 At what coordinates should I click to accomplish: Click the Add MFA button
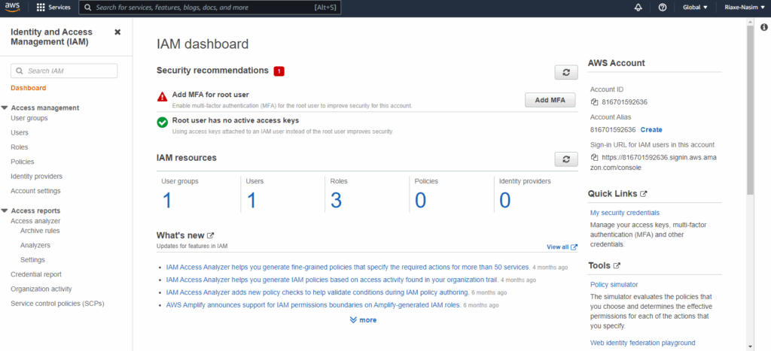(550, 101)
